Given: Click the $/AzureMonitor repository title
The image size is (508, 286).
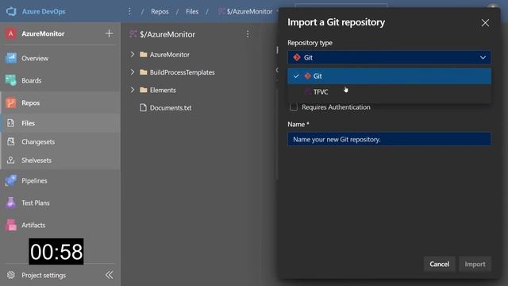Looking at the screenshot, I should point(167,34).
